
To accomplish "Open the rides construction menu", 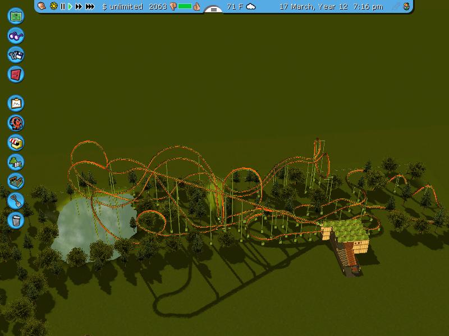I will [16, 123].
